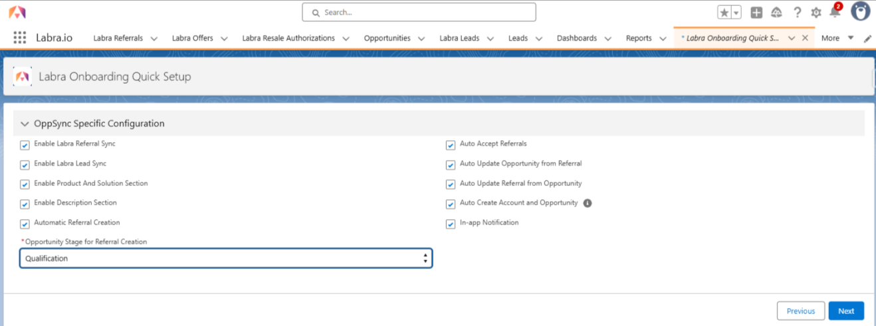Switch to the Opportunities tab
Viewport: 876px width, 326px height.
(x=387, y=38)
